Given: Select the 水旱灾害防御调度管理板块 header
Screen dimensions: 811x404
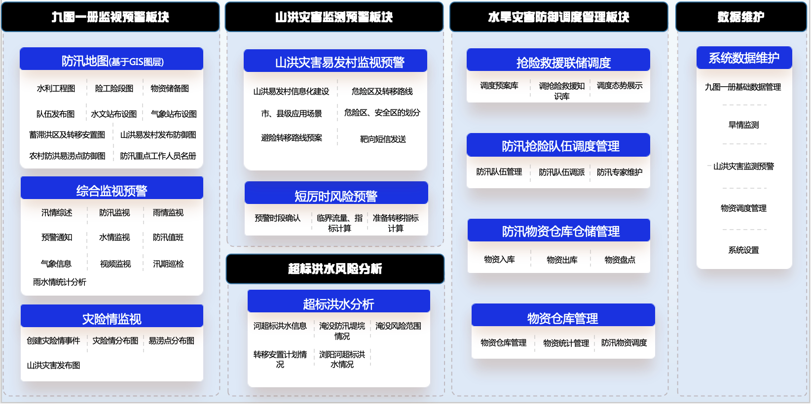Looking at the screenshot, I should point(558,17).
